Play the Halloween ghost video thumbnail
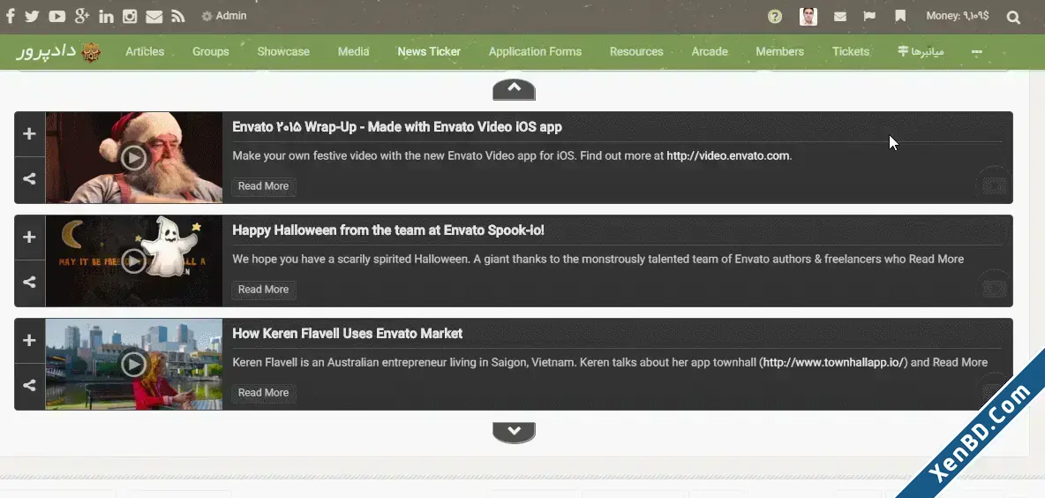Screen dimensions: 1045x498 click(x=133, y=260)
